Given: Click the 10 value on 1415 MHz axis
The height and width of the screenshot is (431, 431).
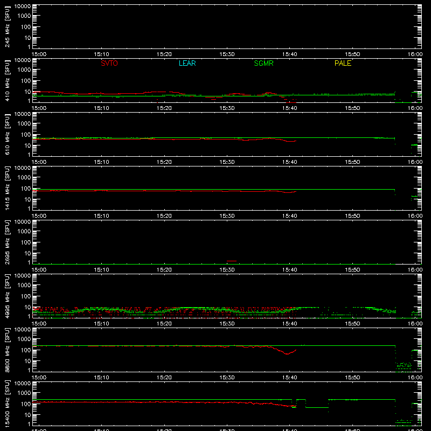Looking at the screenshot, I should click(x=28, y=199).
